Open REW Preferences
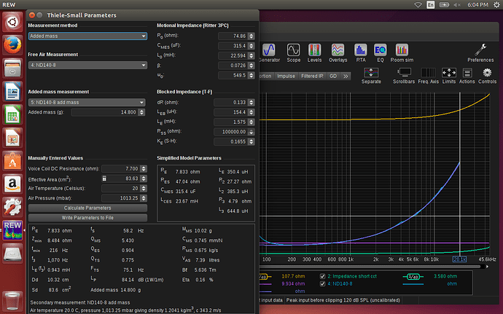 coord(480,53)
